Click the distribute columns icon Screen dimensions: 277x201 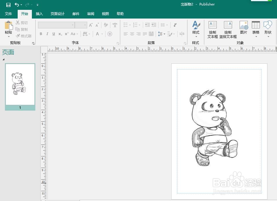[151, 34]
